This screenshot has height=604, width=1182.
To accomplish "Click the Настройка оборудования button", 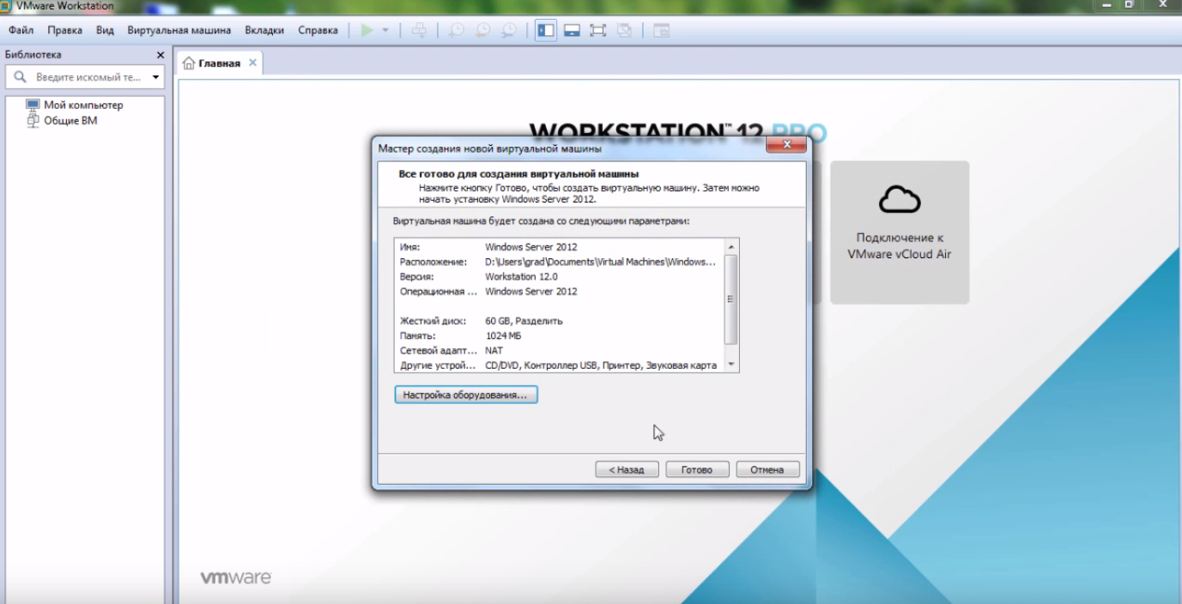I will pos(466,395).
